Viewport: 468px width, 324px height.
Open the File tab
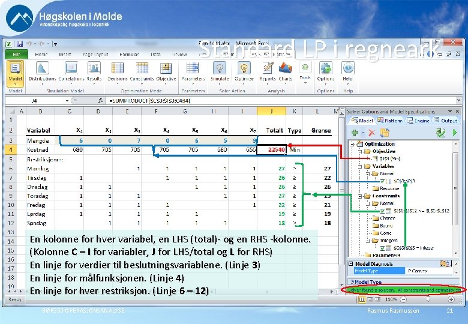(x=16, y=54)
